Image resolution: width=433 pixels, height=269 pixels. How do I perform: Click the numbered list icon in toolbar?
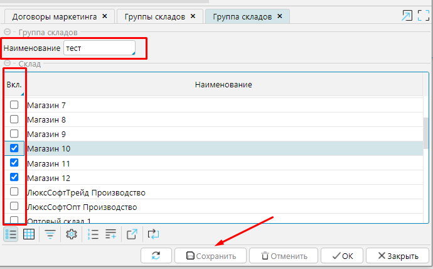click(93, 234)
